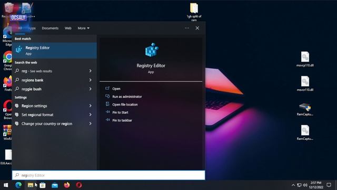Switch to the All search tab
The width and height of the screenshot is (337, 190).
tap(20, 28)
